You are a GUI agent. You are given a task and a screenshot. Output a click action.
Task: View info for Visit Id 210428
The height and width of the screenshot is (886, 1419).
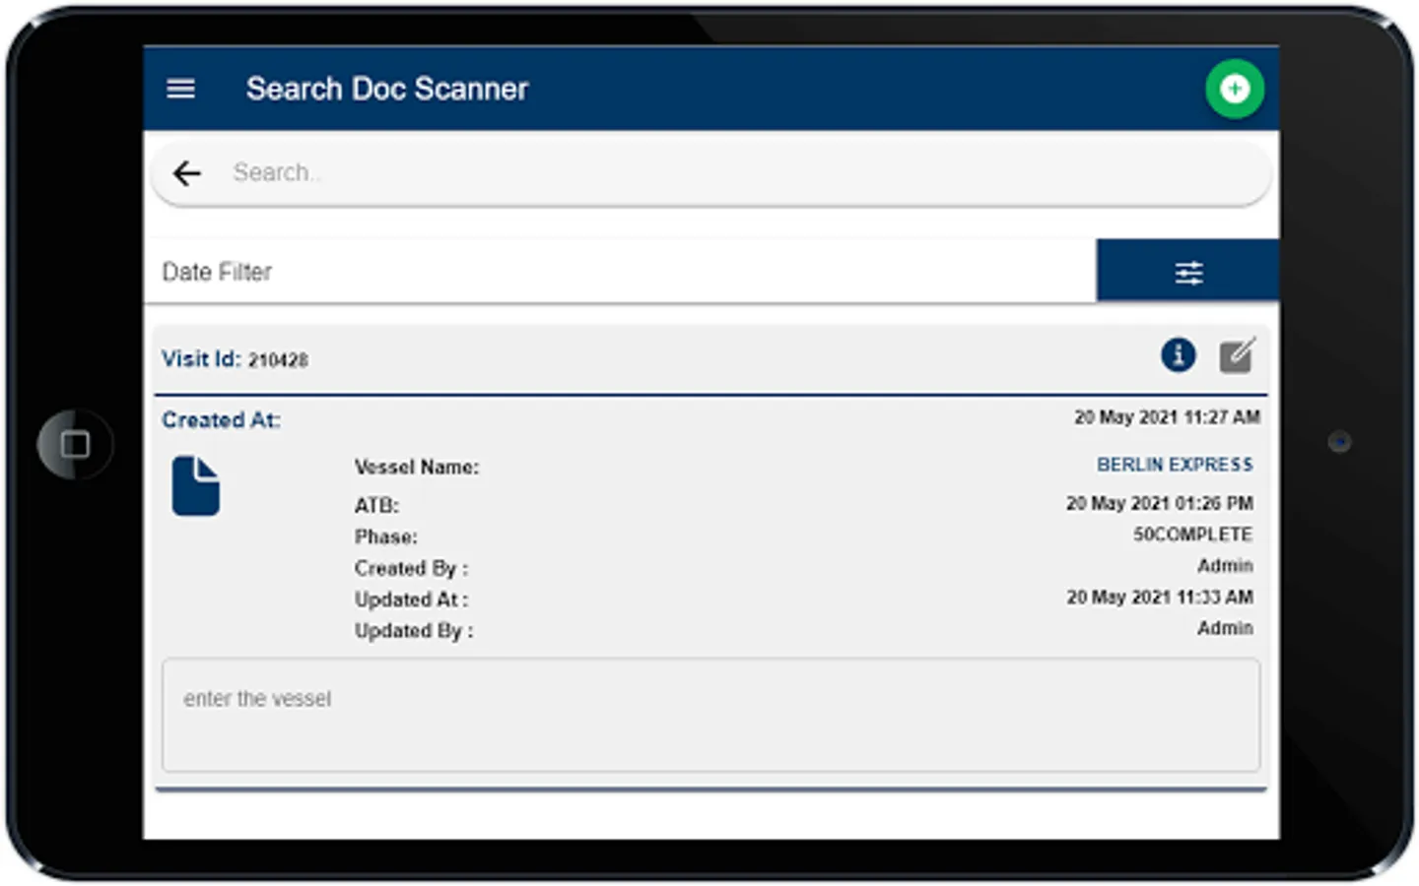coord(1179,354)
